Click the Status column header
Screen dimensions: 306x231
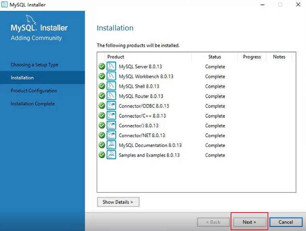[215, 57]
